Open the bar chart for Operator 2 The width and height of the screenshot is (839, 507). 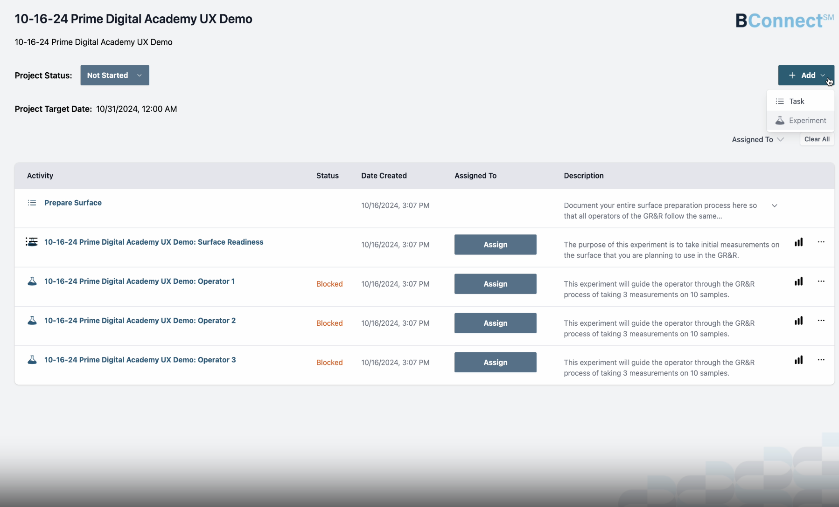798,321
